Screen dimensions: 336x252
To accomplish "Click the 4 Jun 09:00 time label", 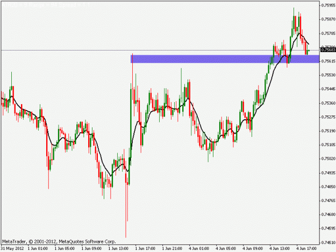I will [x=253, y=249].
